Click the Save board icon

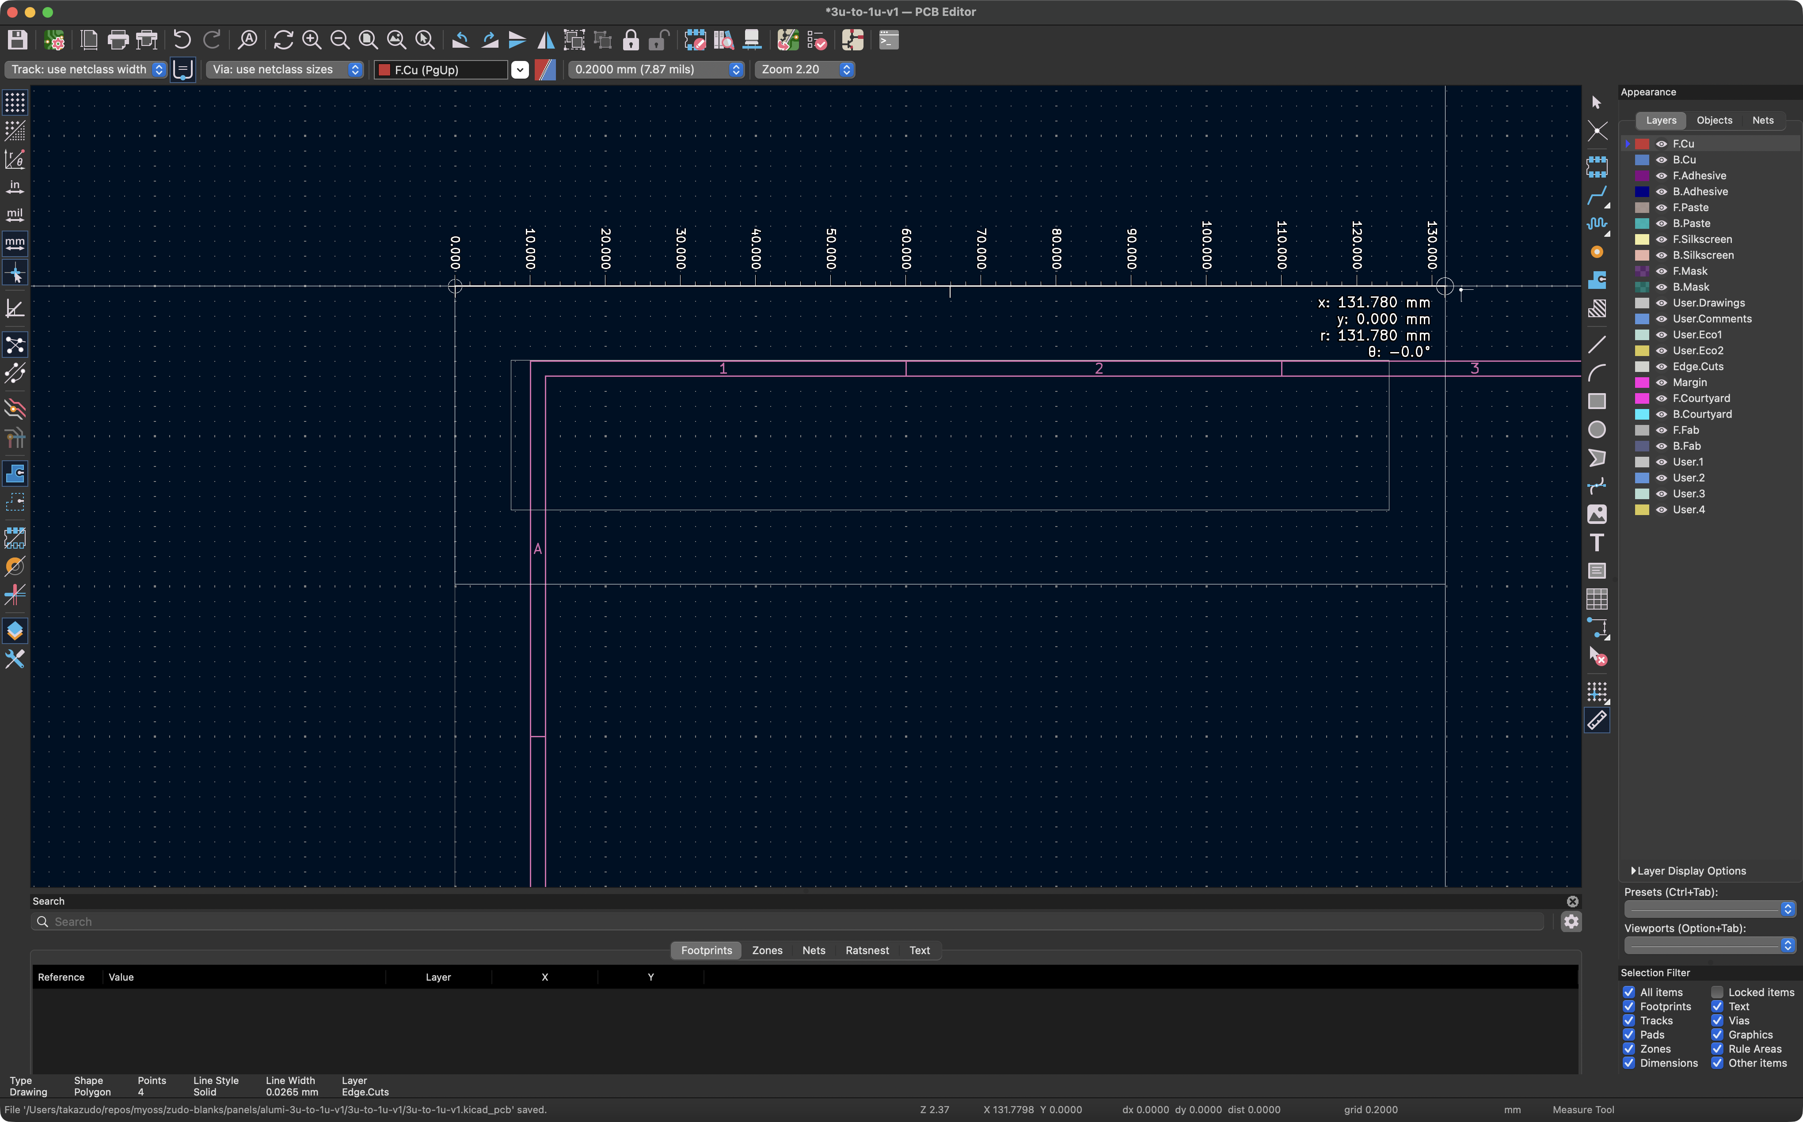17,40
